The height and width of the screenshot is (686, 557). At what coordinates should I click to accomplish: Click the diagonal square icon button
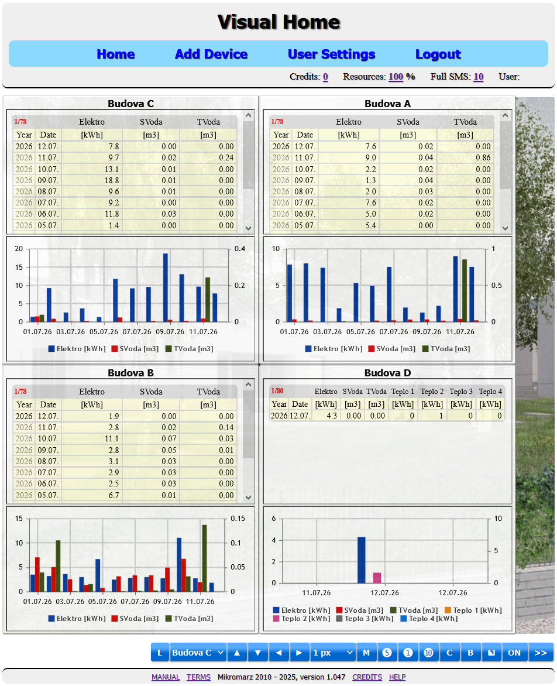click(491, 652)
